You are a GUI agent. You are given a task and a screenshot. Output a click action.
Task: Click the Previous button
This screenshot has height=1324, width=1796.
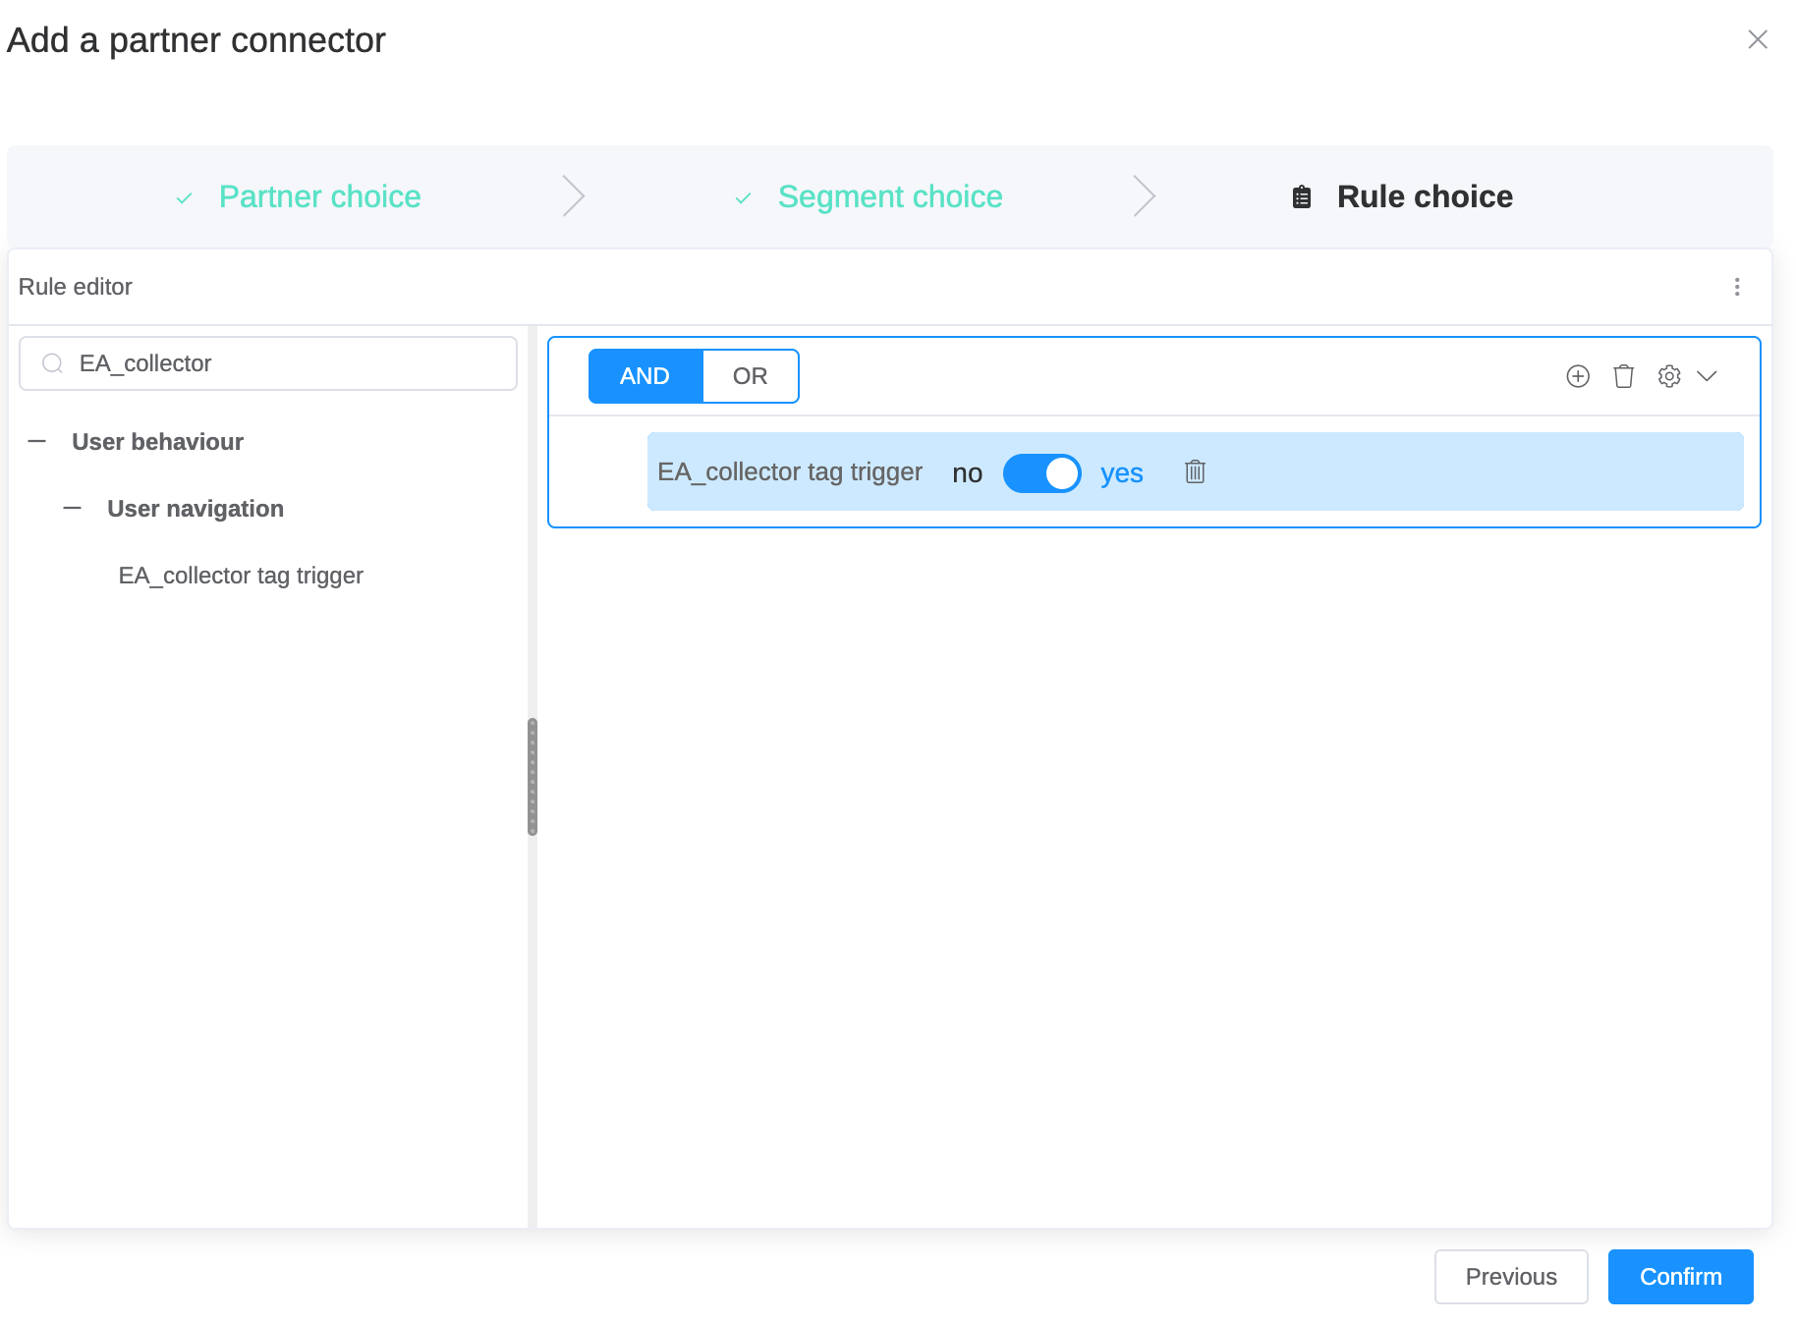click(x=1511, y=1277)
